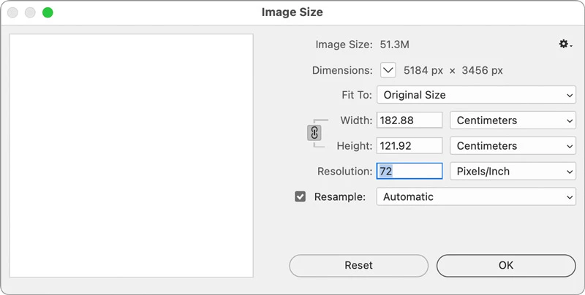Open the Height units dropdown
This screenshot has height=295, width=585.
[513, 146]
